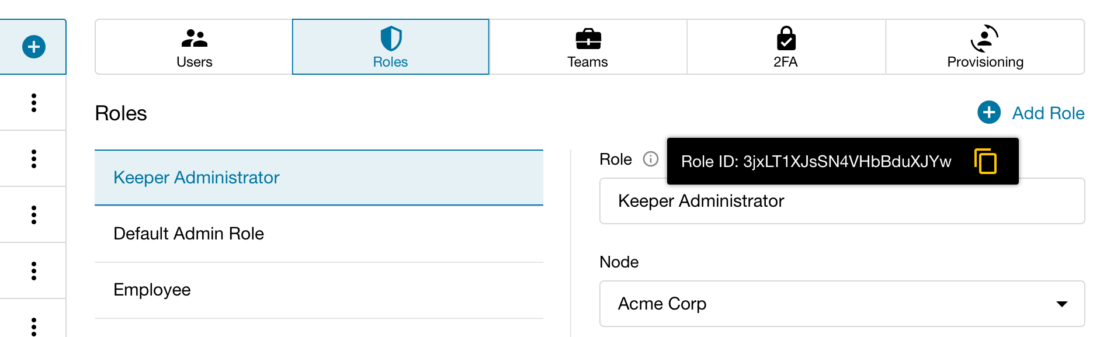Go to the 2FA tab
Image resolution: width=1100 pixels, height=337 pixels.
coord(786,47)
